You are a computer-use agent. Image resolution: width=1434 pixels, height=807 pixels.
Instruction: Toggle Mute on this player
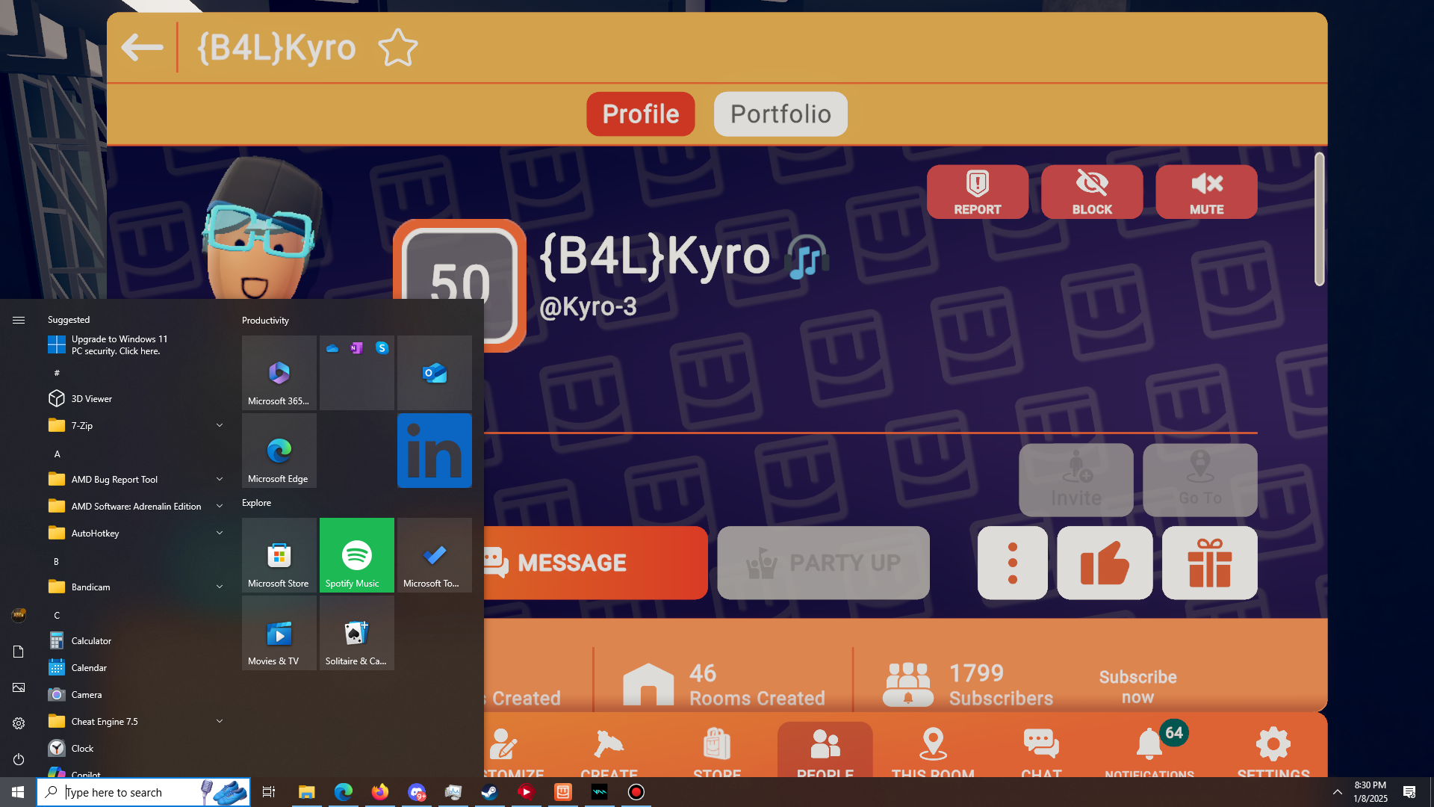(1206, 192)
